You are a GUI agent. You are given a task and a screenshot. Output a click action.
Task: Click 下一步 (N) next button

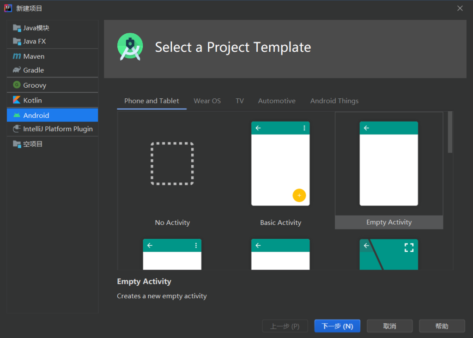click(x=337, y=326)
